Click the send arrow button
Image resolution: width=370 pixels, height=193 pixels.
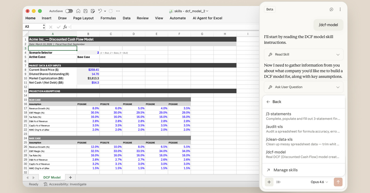coord(338,182)
